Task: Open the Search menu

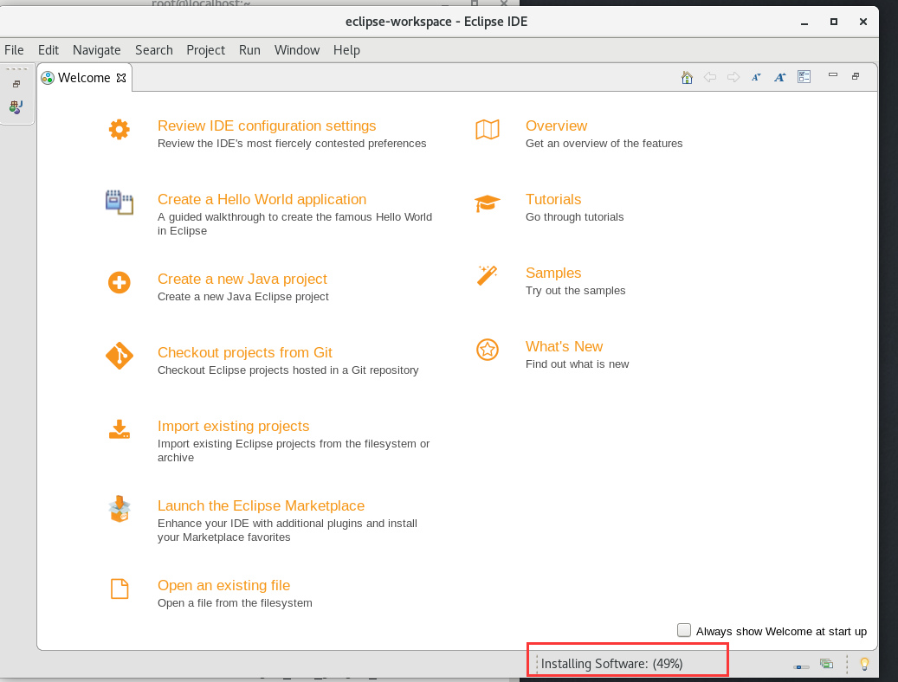Action: pyautogui.click(x=153, y=50)
